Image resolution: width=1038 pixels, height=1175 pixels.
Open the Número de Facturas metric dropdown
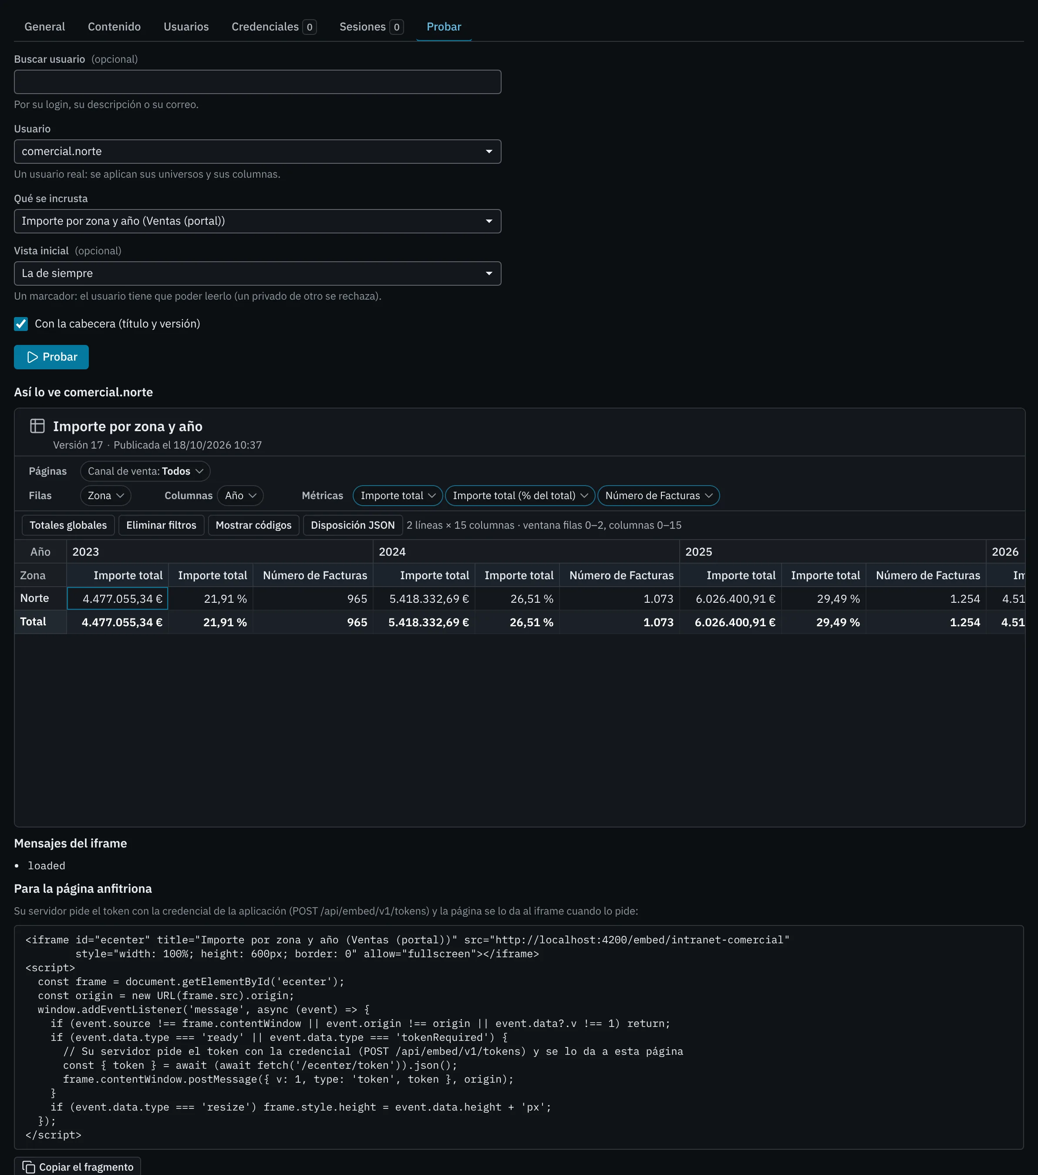point(659,496)
